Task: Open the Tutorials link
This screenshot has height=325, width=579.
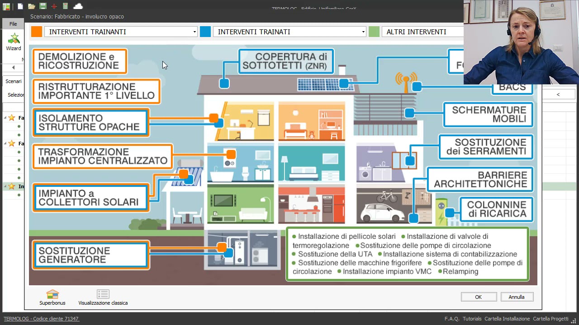Action: click(x=472, y=319)
